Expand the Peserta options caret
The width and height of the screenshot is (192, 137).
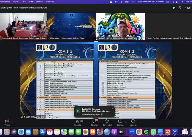(x=86, y=121)
